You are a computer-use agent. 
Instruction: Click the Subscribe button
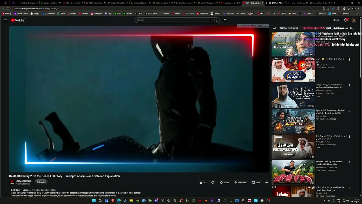tap(41, 182)
